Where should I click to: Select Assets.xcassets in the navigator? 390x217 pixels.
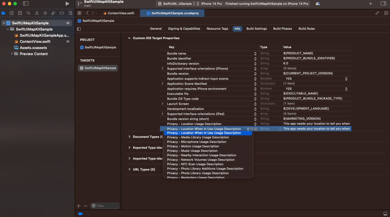pyautogui.click(x=33, y=48)
